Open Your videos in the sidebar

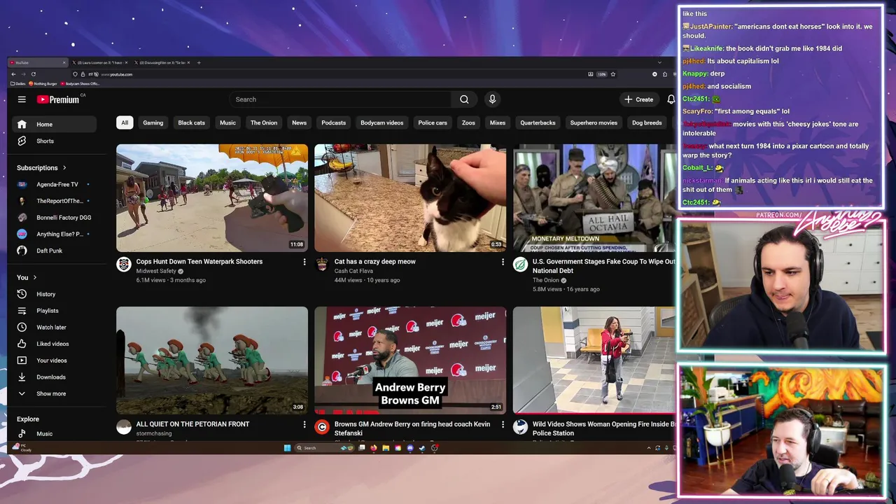(x=55, y=360)
